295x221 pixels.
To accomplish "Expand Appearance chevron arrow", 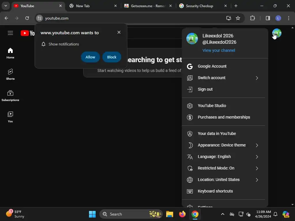I will [257, 145].
